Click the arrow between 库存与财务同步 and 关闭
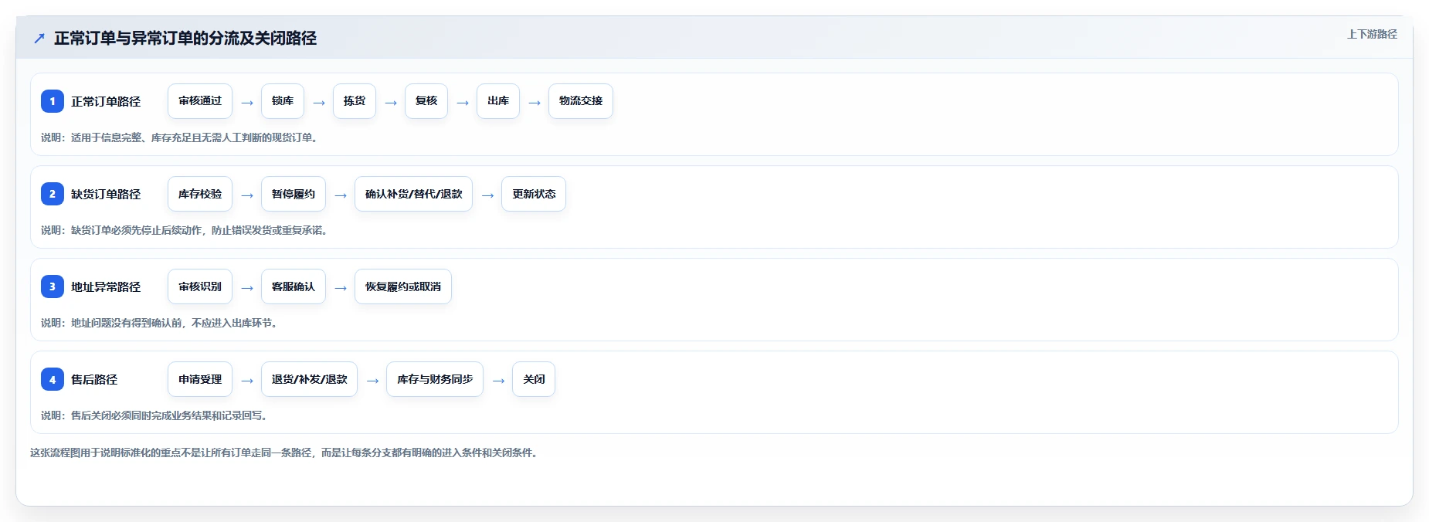The image size is (1429, 522). tap(498, 381)
